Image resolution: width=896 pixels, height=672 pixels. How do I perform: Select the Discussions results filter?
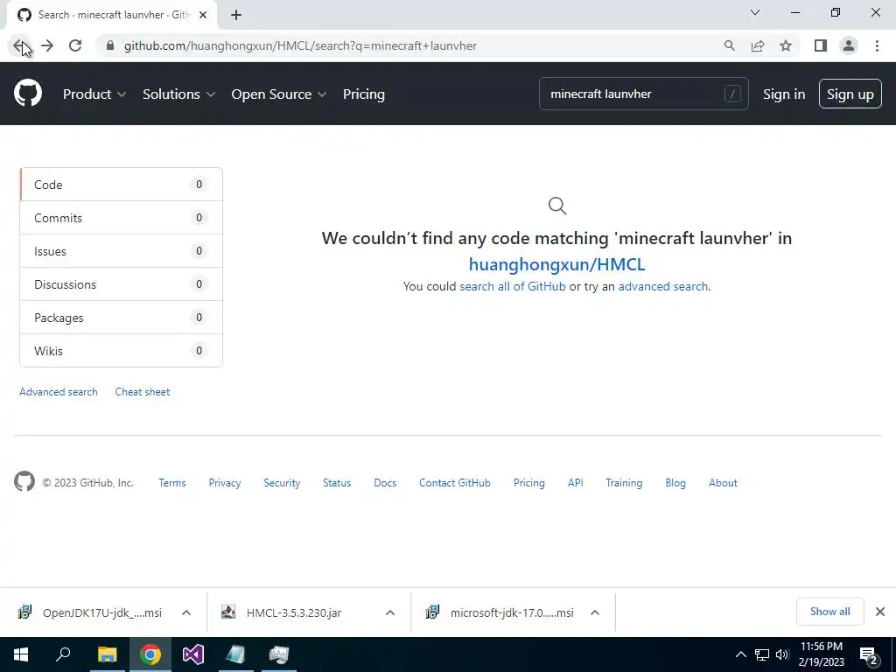[121, 284]
